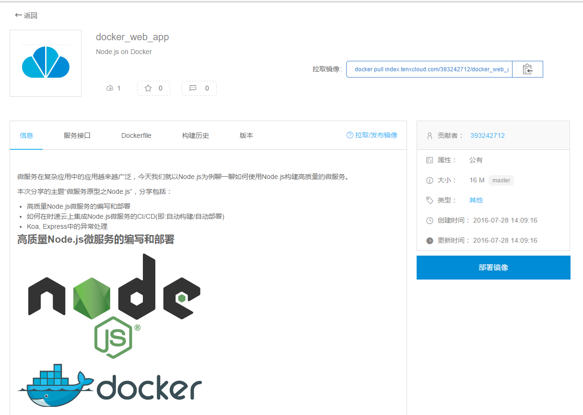Click the info icon beside 大小
The image size is (583, 415).
[x=430, y=180]
